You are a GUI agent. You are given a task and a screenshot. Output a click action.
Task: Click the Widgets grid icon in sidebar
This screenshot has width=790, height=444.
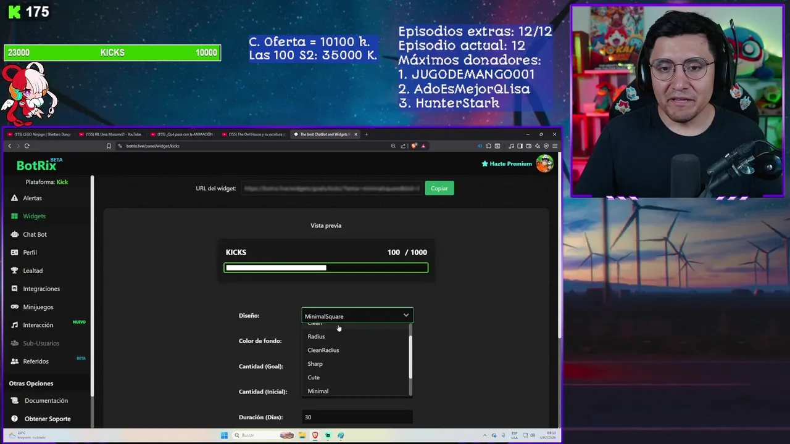tap(14, 216)
